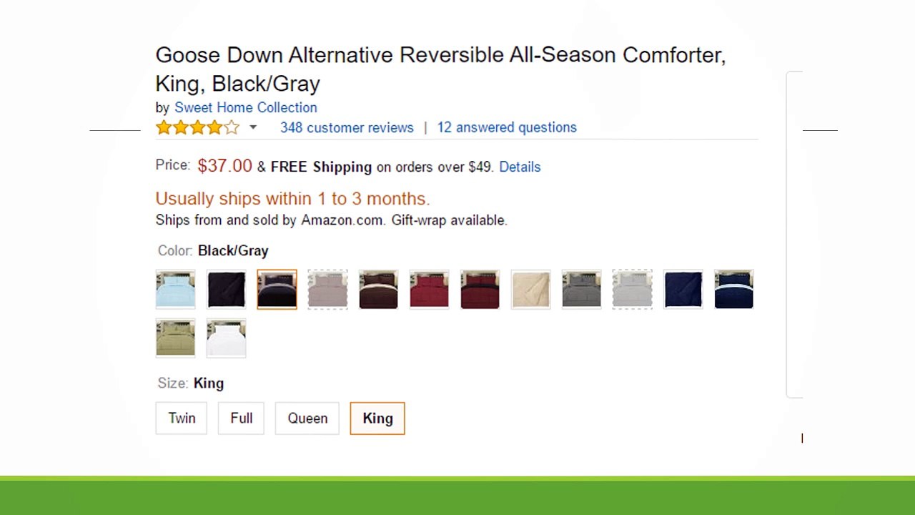Screen dimensions: 915x515
Task: Select the Twin size option
Action: tap(182, 418)
